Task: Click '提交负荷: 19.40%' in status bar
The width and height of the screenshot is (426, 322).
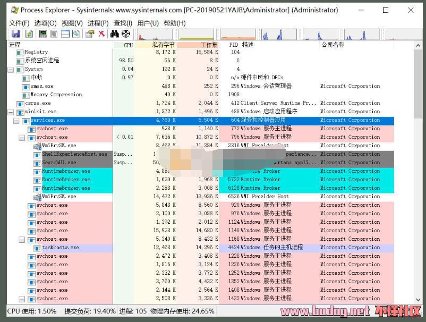Action: 90,311
